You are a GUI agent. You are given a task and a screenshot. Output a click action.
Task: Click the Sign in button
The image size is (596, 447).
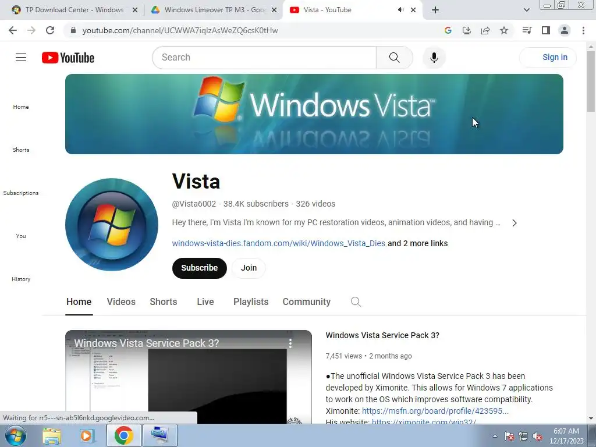click(x=548, y=58)
